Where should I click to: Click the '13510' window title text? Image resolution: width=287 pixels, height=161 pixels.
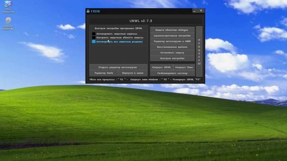(x=95, y=11)
